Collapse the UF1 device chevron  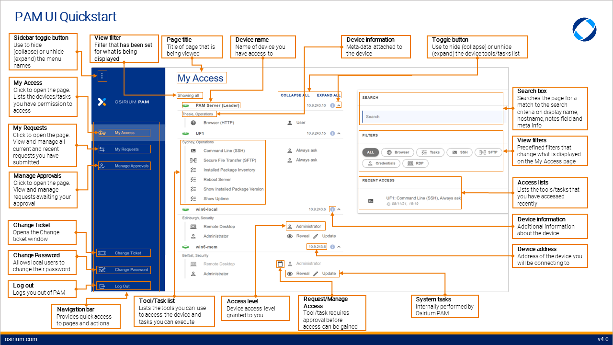pyautogui.click(x=339, y=134)
